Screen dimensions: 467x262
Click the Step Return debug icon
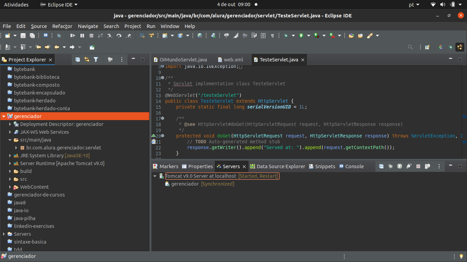coord(129,35)
